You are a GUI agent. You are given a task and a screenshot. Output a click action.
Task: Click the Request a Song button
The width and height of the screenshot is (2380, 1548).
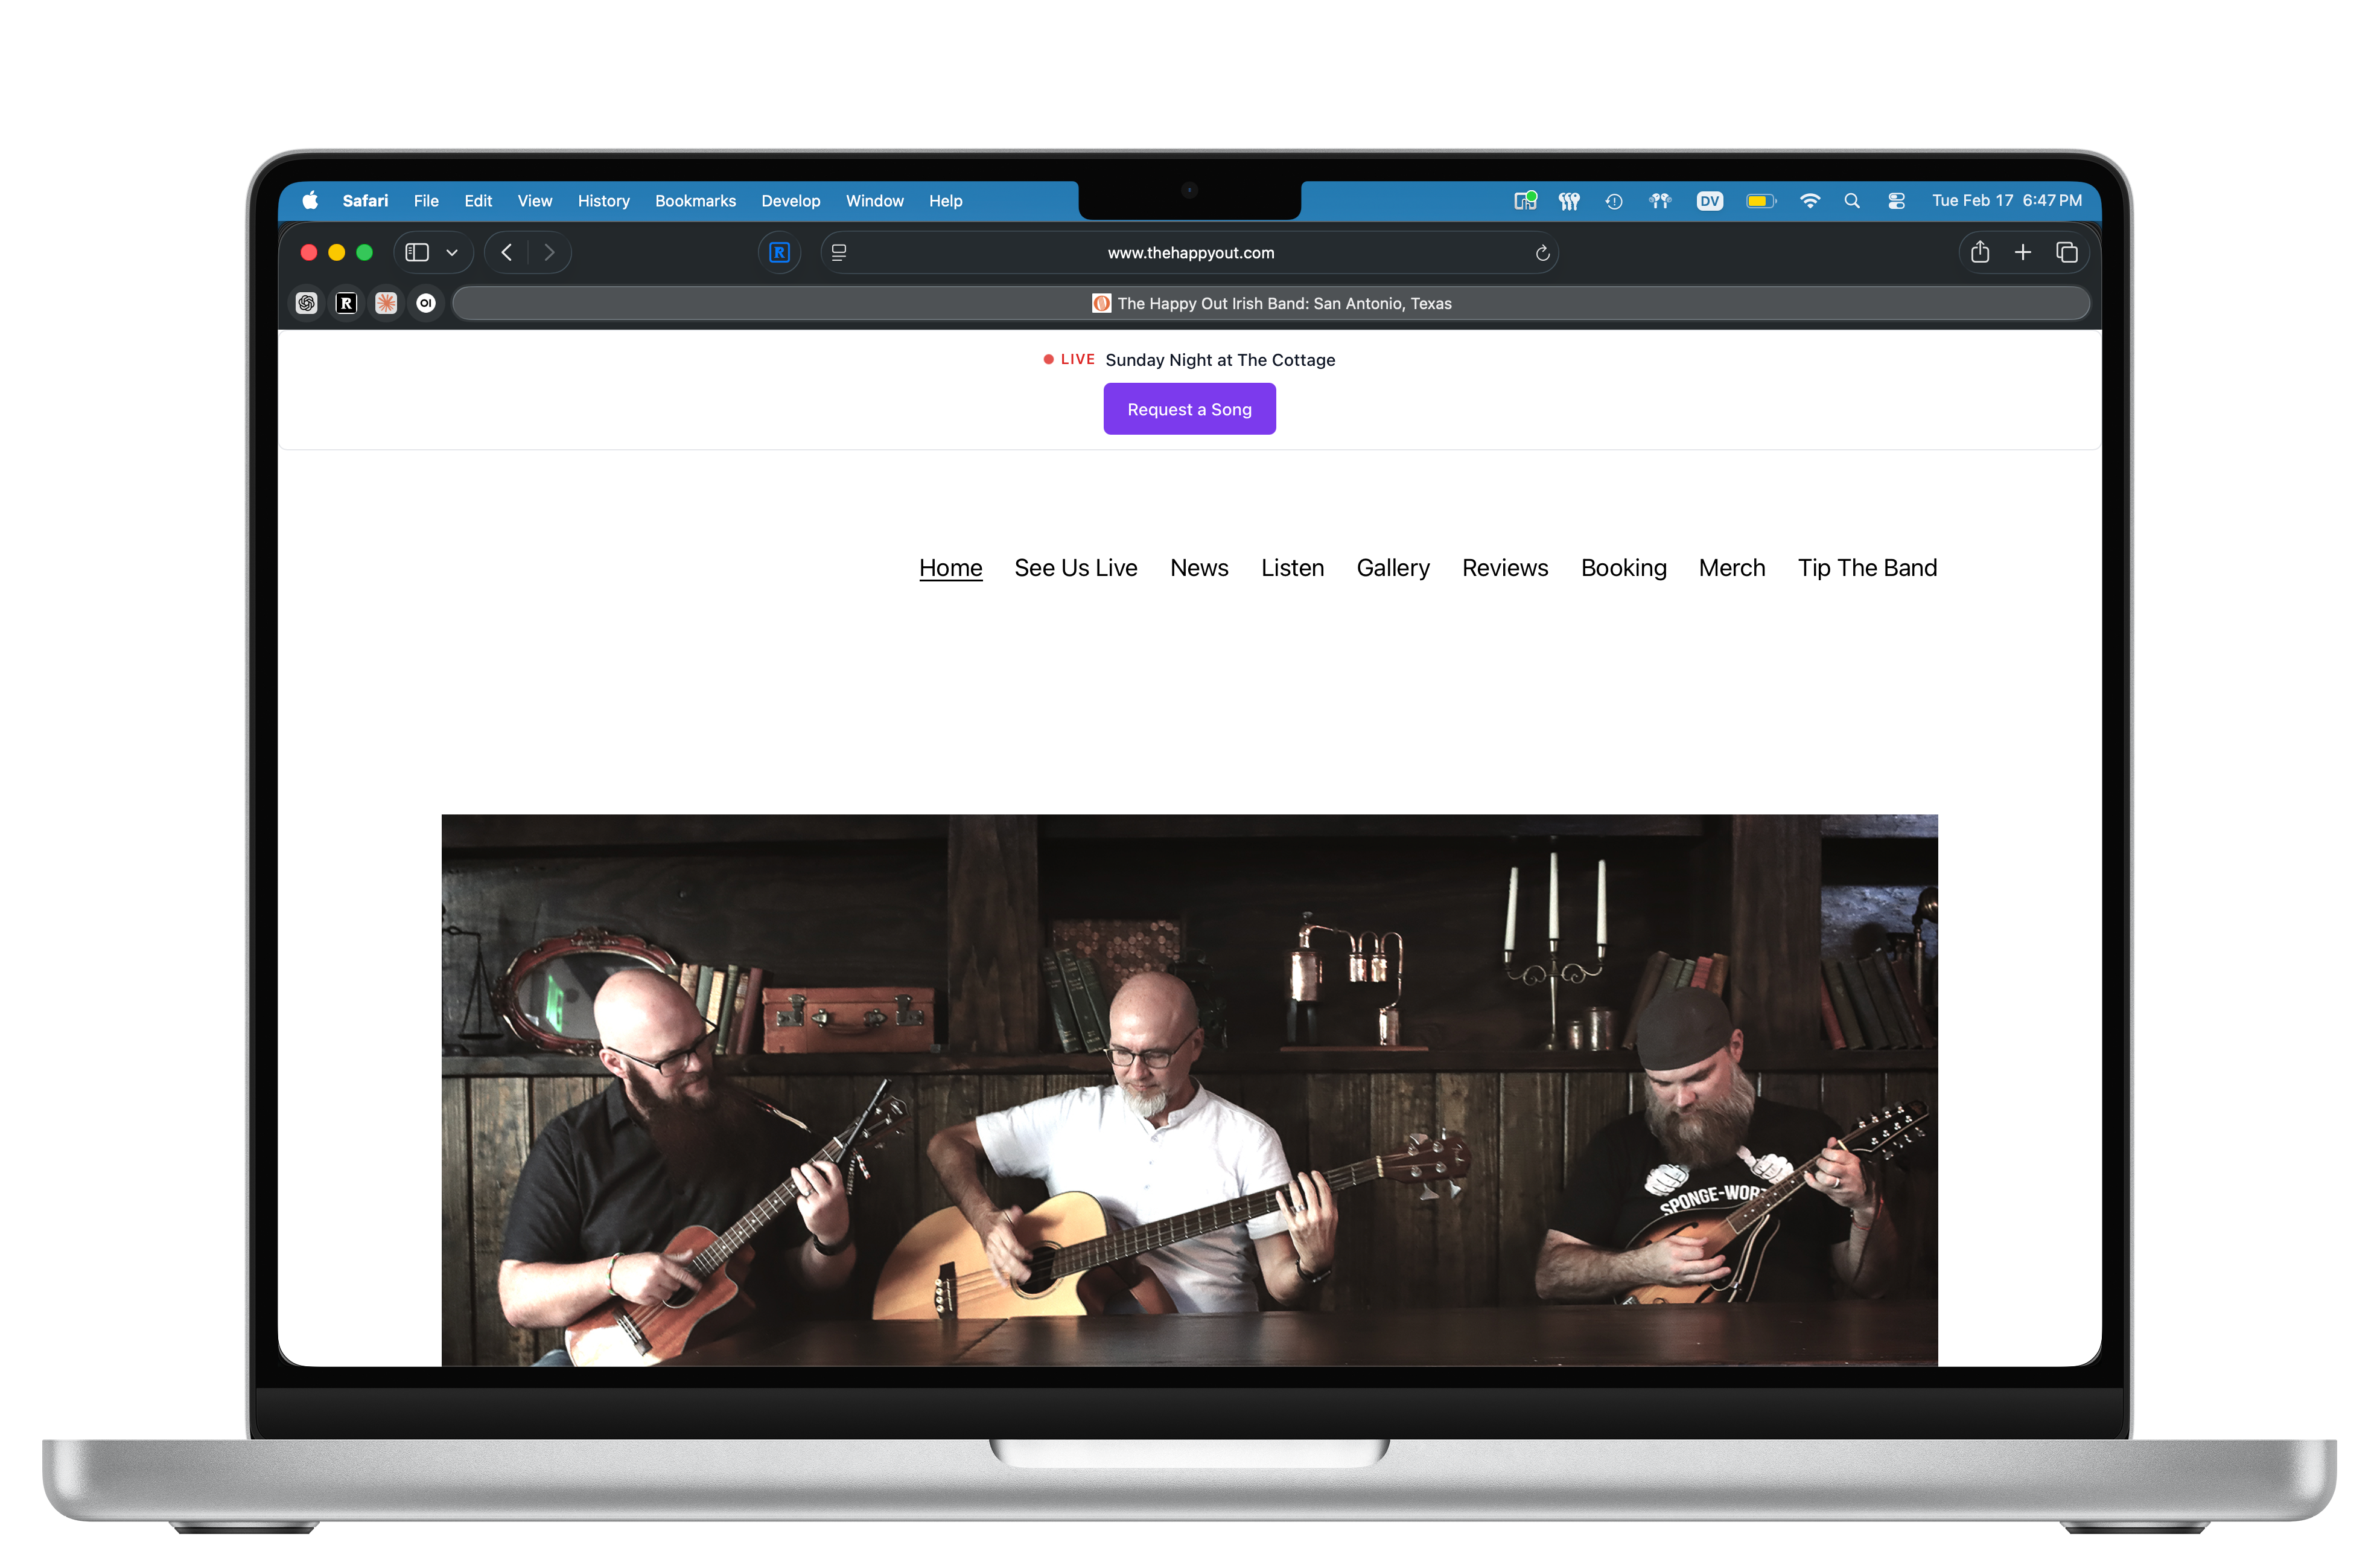[x=1189, y=409]
